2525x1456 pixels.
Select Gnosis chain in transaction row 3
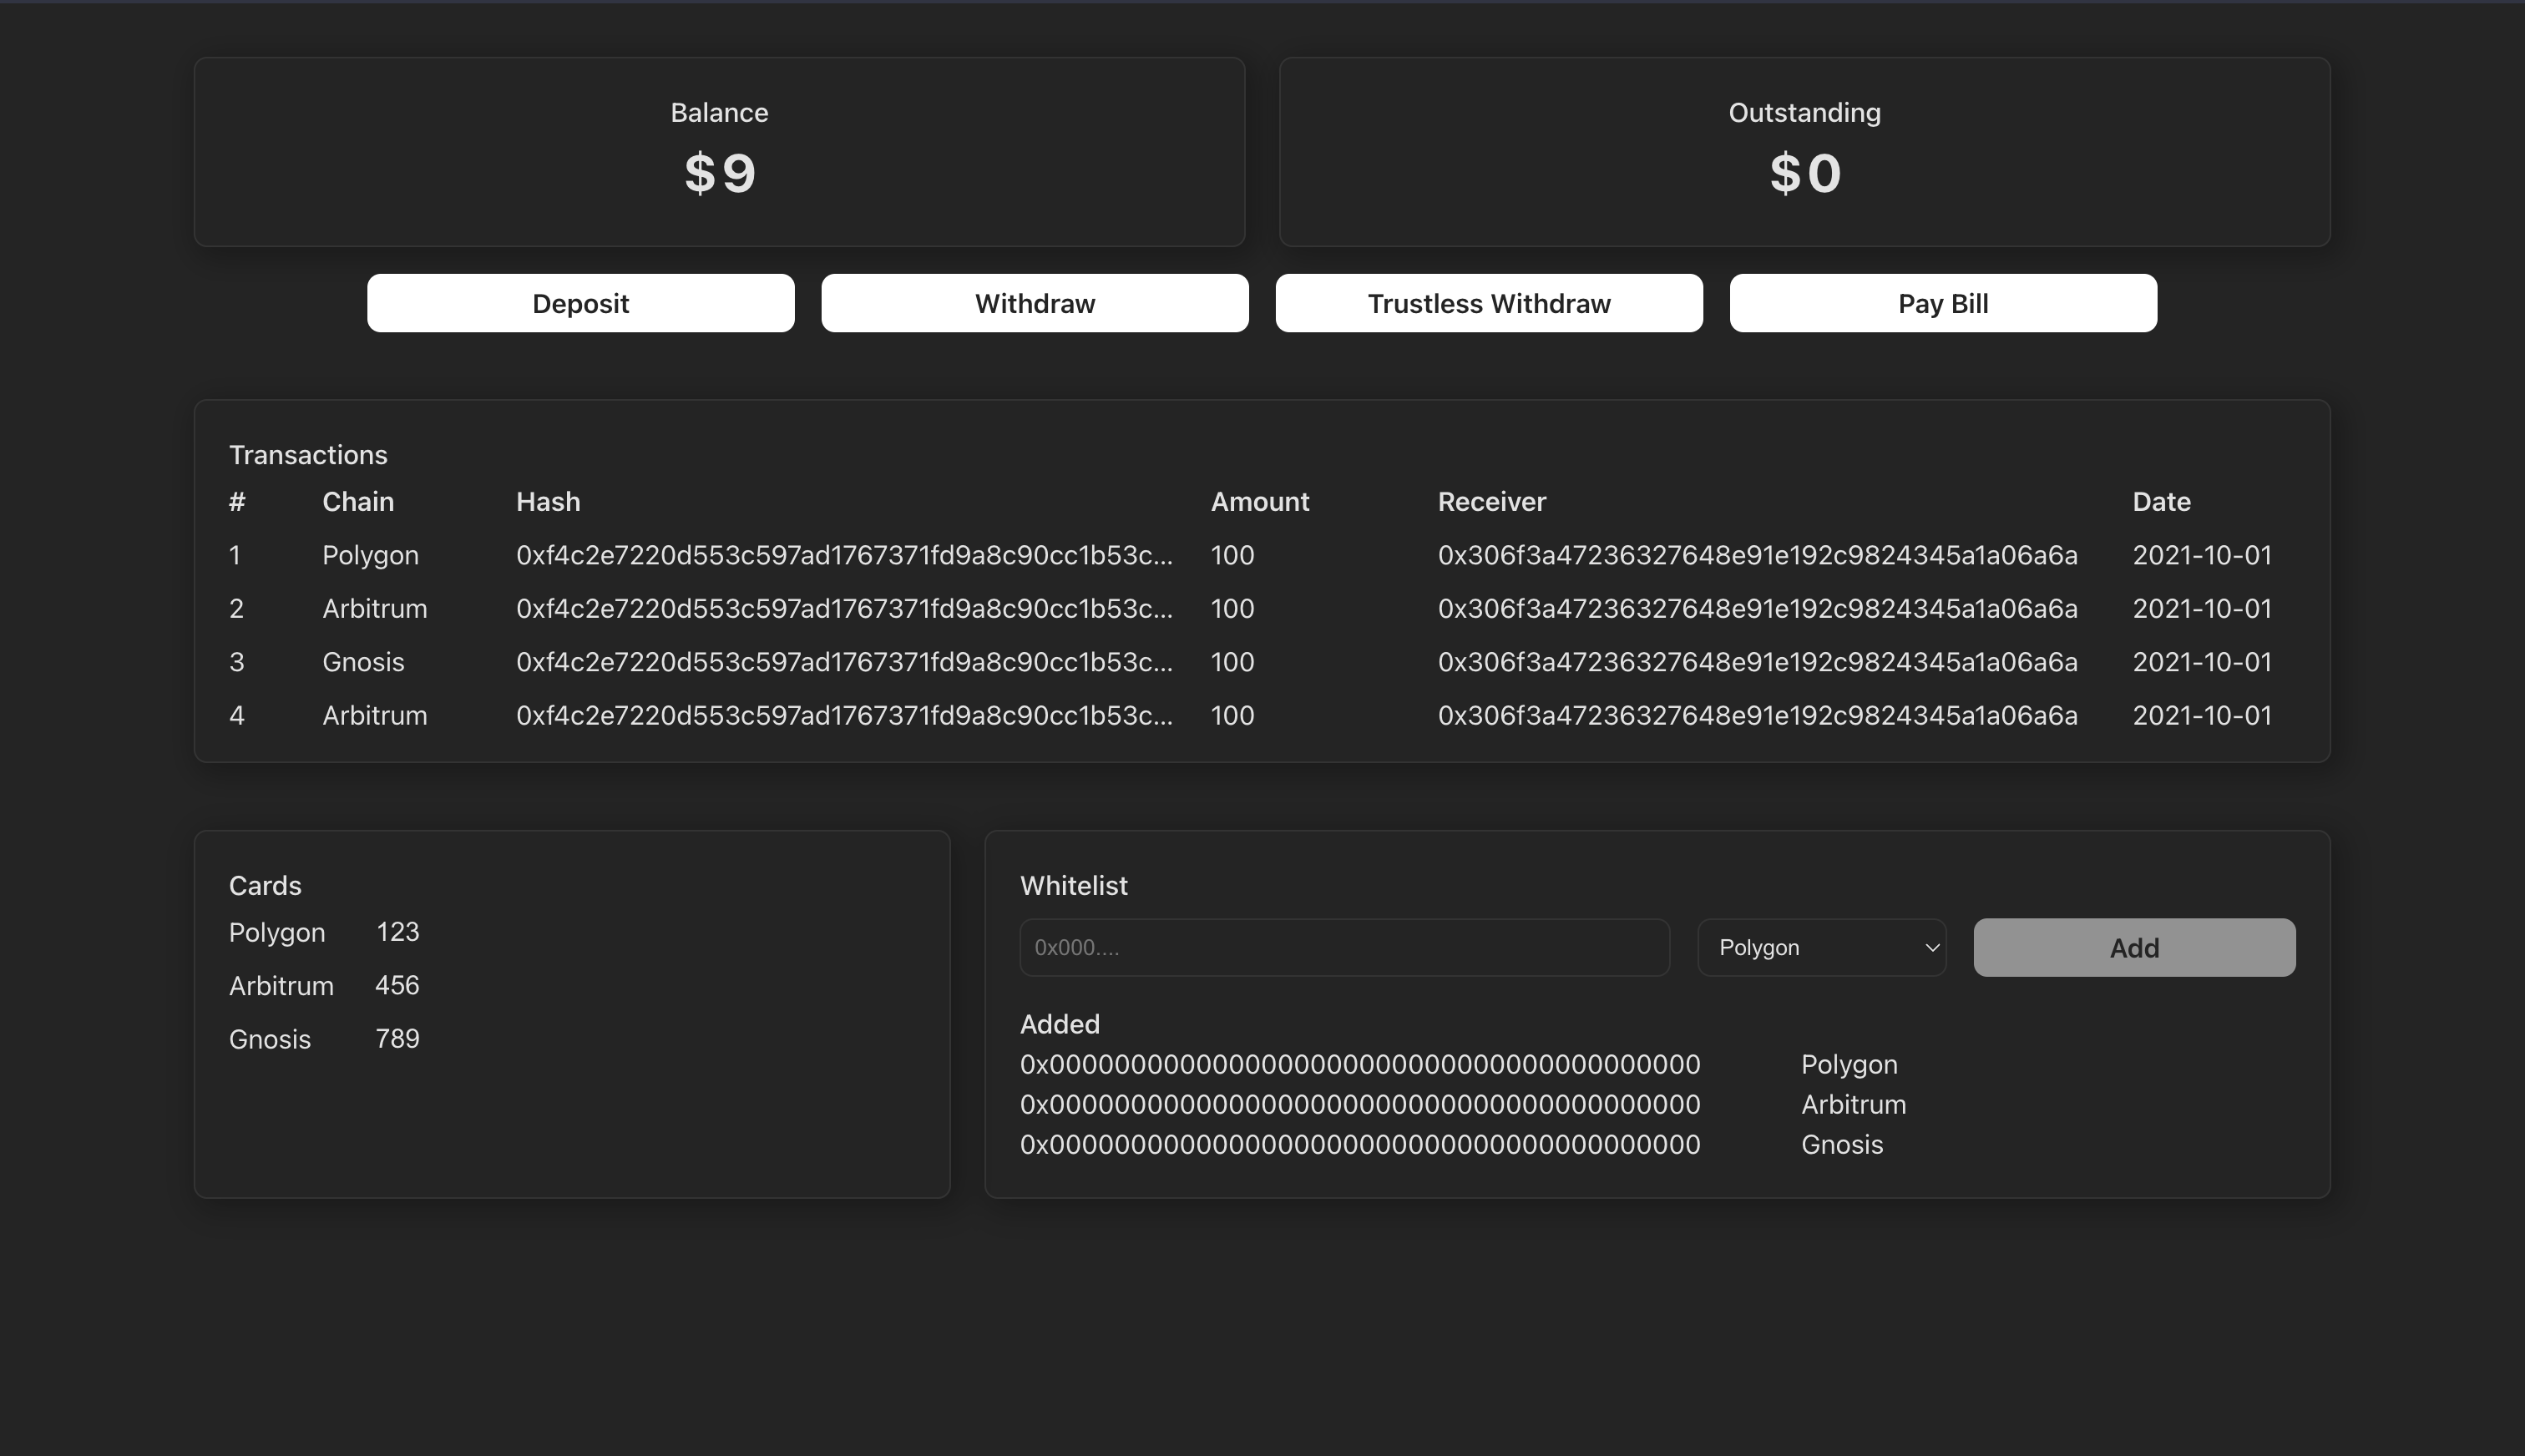click(363, 662)
